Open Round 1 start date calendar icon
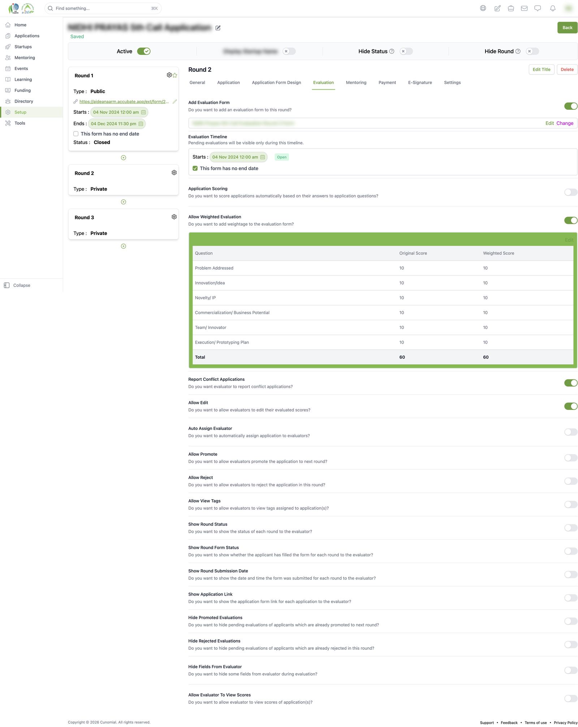 pos(143,112)
